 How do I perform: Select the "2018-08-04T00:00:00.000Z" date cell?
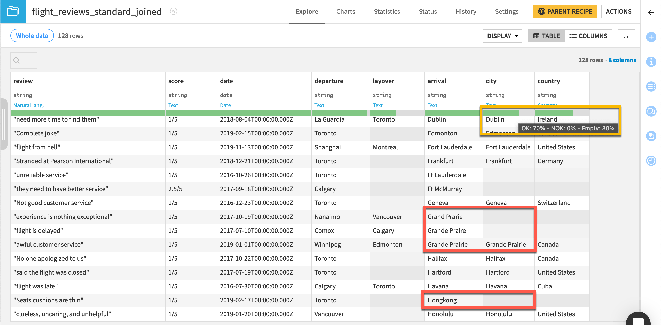tap(264, 119)
